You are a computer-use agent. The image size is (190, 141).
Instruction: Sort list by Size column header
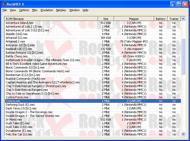pyautogui.click(x=106, y=19)
